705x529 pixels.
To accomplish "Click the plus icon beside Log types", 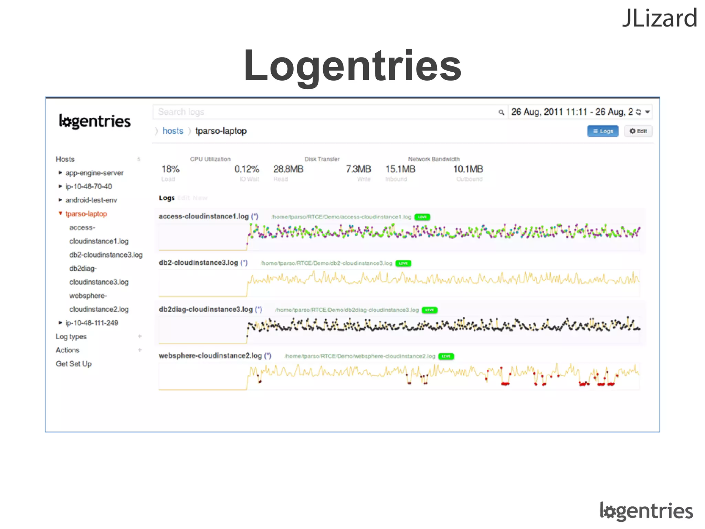I will tap(140, 336).
